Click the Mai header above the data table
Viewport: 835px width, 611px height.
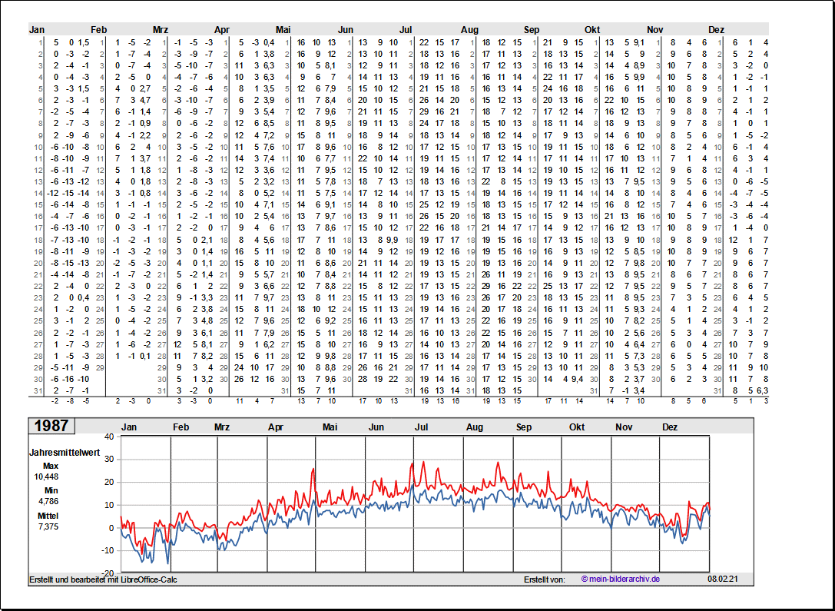[283, 30]
